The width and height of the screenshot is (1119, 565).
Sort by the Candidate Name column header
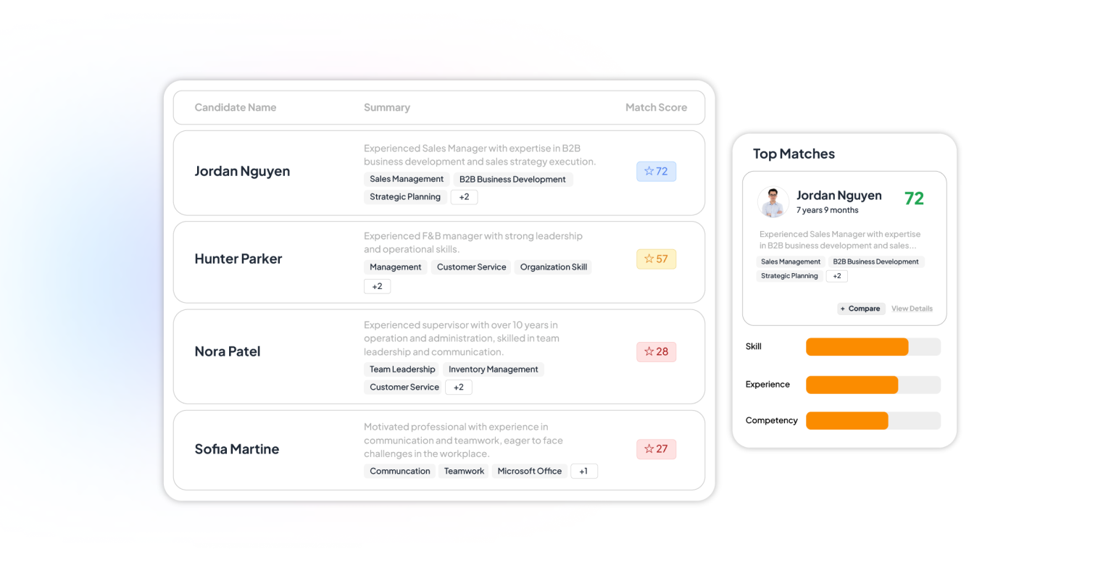click(236, 107)
